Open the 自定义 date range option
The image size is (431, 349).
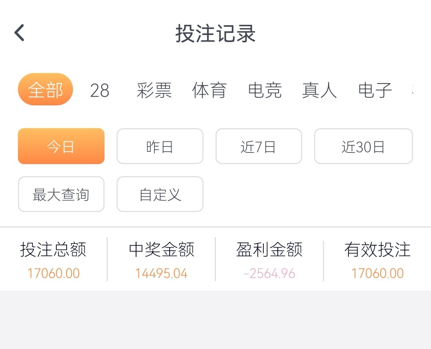160,194
